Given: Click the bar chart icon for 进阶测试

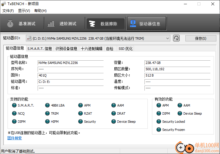Looking at the screenshot, I should 51,24.
